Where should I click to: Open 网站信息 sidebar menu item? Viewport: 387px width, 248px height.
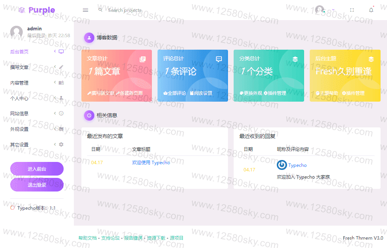pos(37,113)
